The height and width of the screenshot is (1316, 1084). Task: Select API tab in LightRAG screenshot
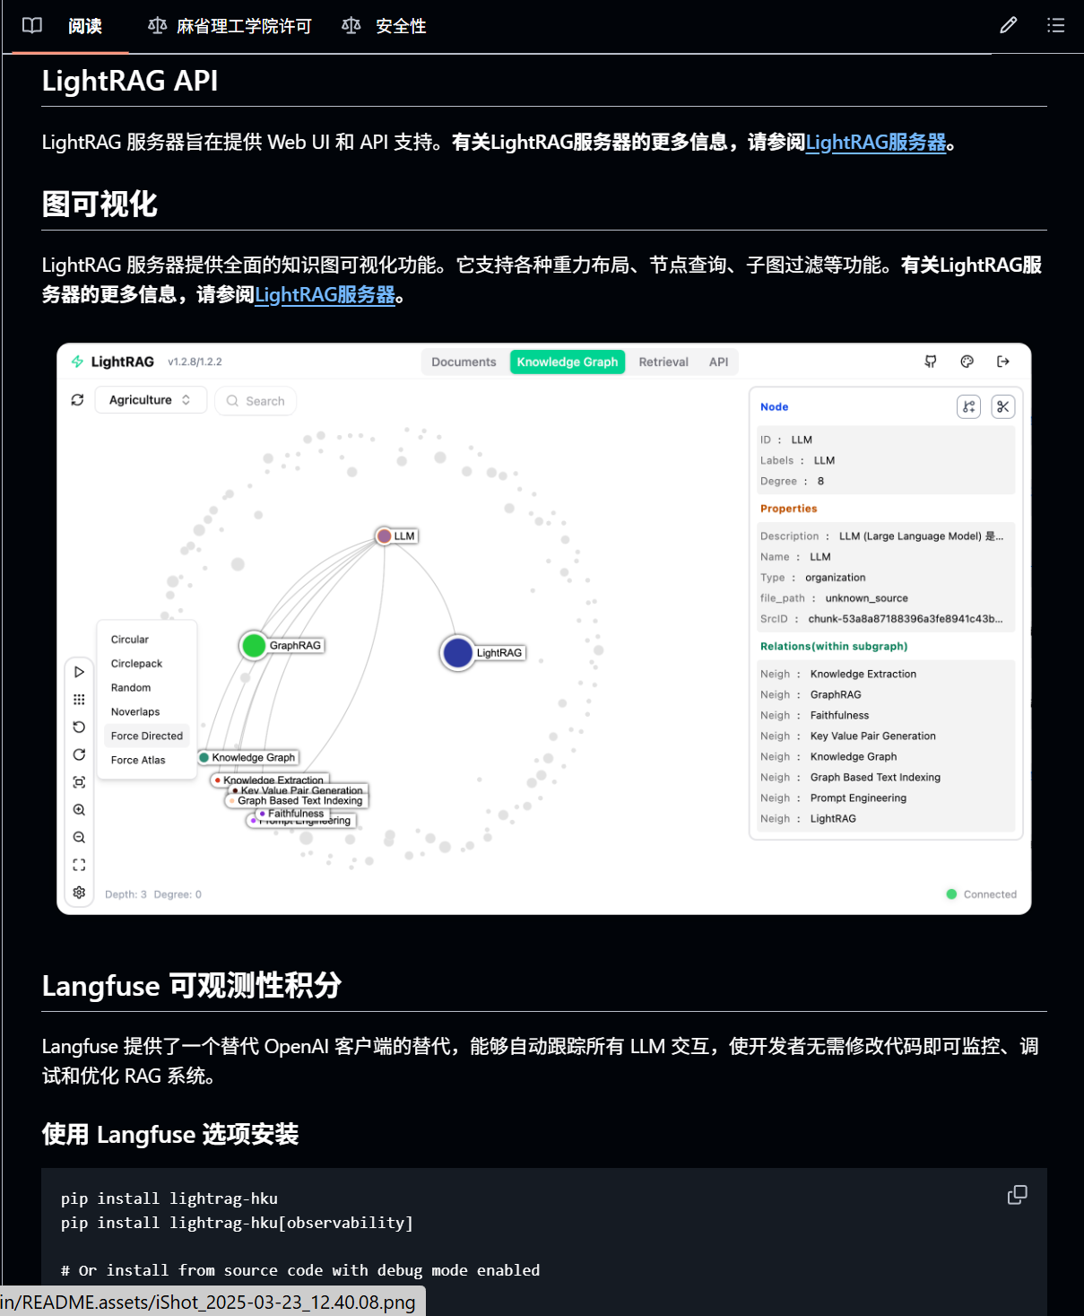tap(719, 362)
